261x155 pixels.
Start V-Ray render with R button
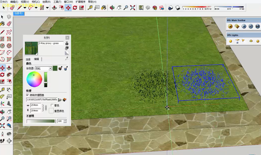[244, 26]
